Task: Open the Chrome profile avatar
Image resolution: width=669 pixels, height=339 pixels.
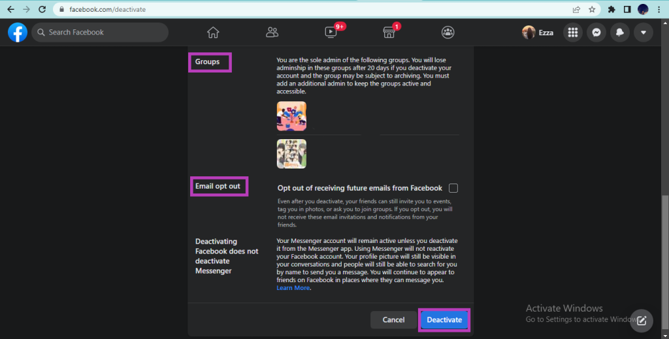Action: coord(643,9)
